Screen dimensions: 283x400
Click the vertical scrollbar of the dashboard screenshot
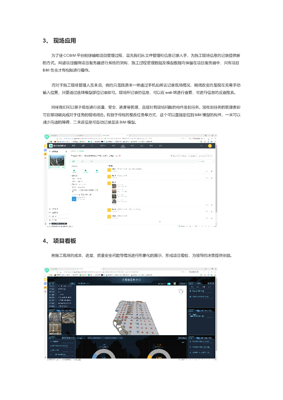216,314
